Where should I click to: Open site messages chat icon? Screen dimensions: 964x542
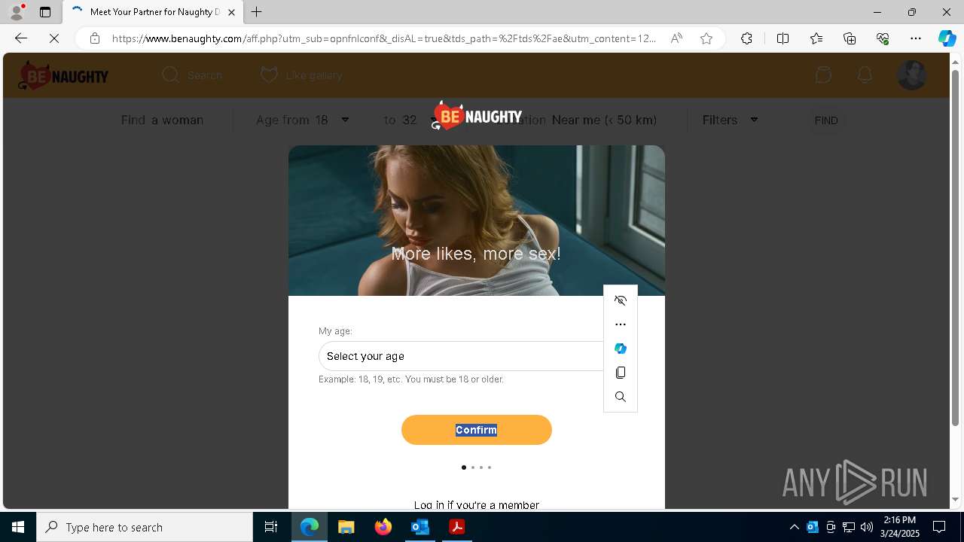pyautogui.click(x=823, y=75)
